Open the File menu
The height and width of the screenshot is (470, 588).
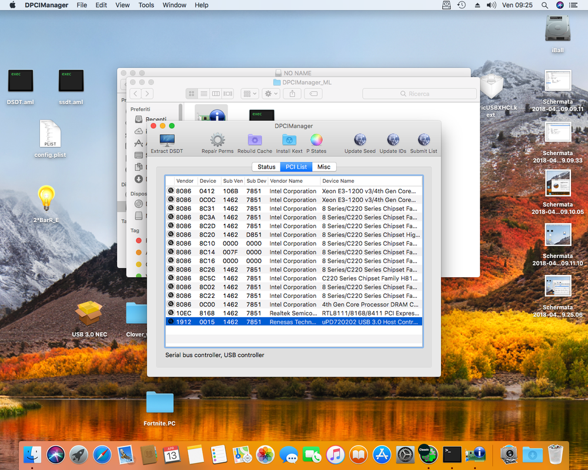pyautogui.click(x=82, y=5)
